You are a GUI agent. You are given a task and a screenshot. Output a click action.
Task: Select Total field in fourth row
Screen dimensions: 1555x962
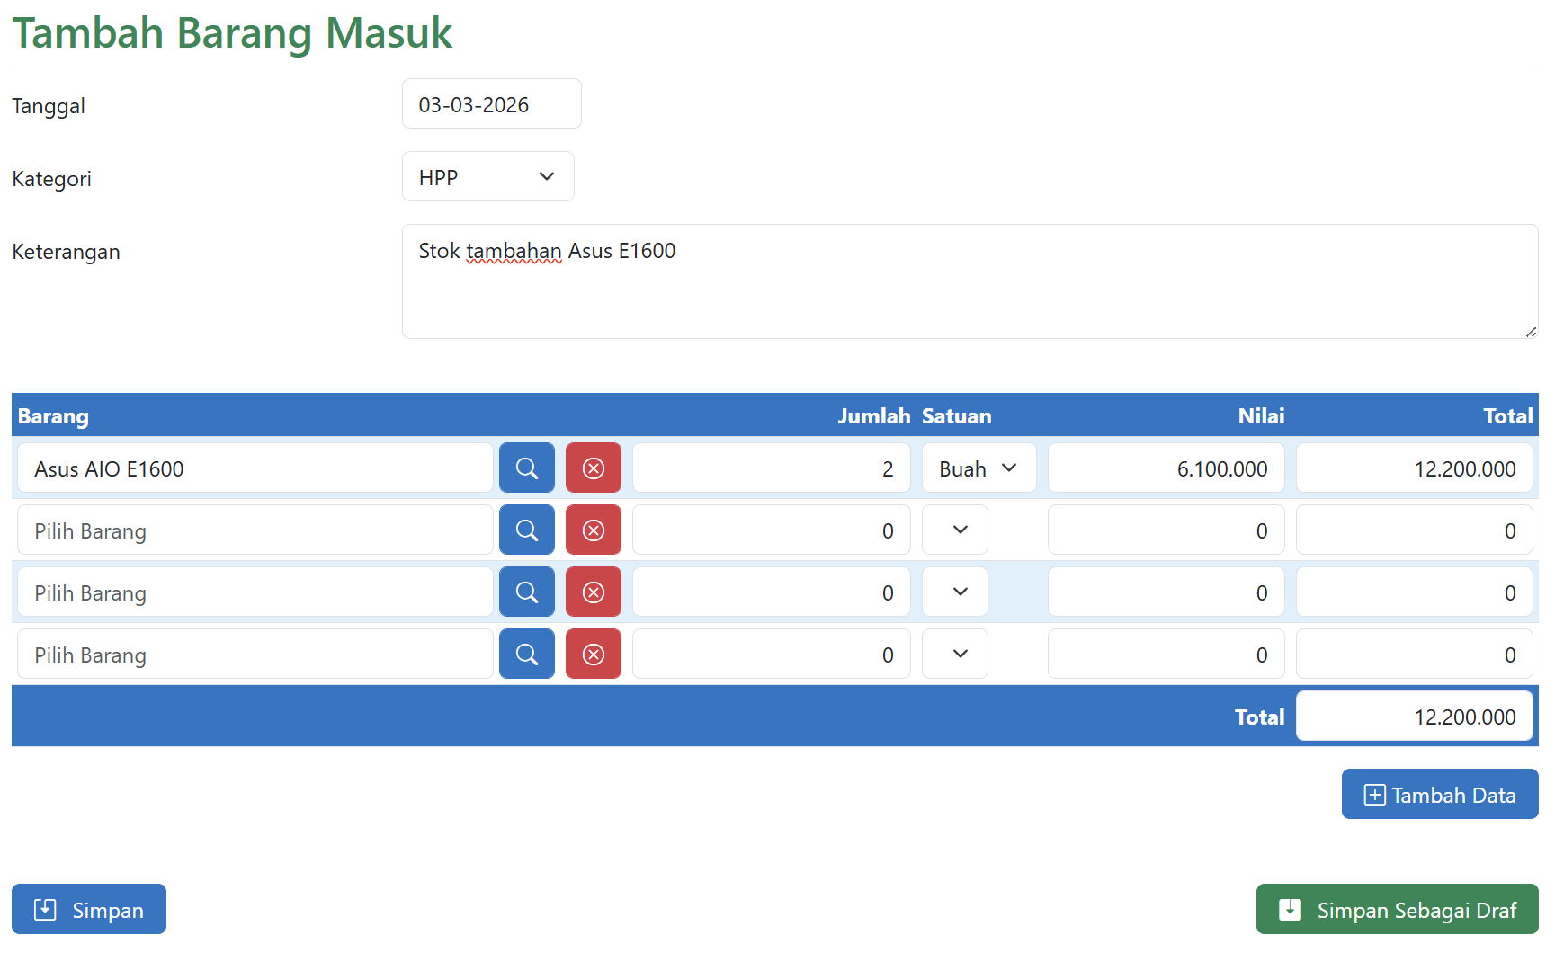1415,654
